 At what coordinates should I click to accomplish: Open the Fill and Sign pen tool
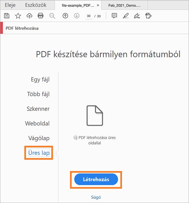pyautogui.click(x=137, y=16)
